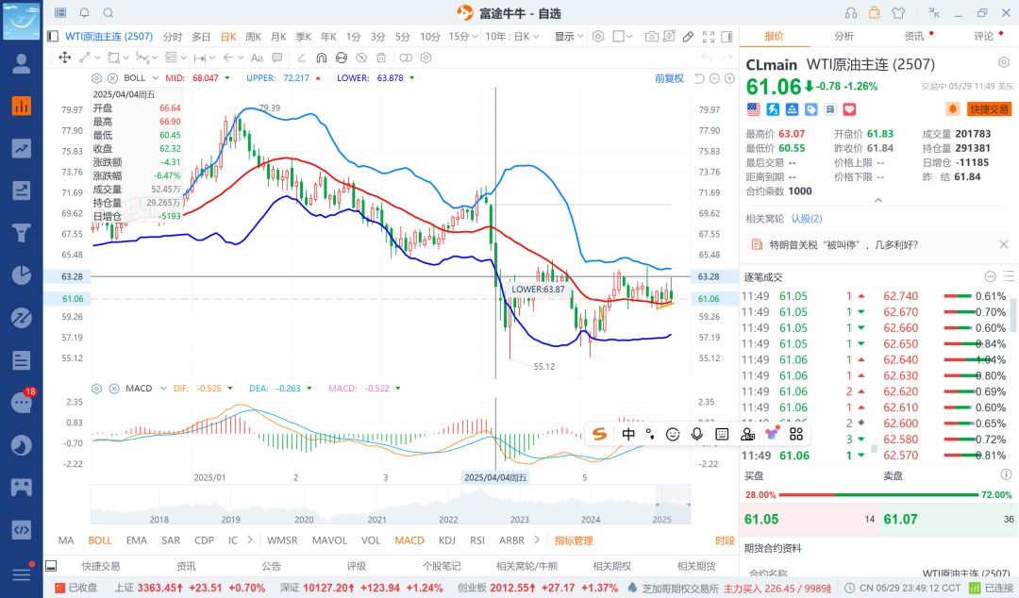Open 指标管理 indicator management
Screen dimensions: 1019x598
point(574,540)
